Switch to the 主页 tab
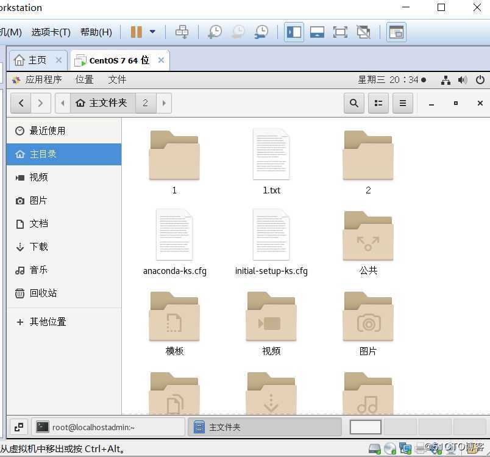The image size is (490, 457). pyautogui.click(x=38, y=60)
